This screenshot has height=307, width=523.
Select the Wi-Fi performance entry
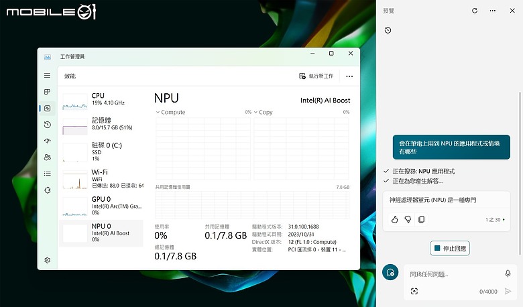[x=101, y=179]
